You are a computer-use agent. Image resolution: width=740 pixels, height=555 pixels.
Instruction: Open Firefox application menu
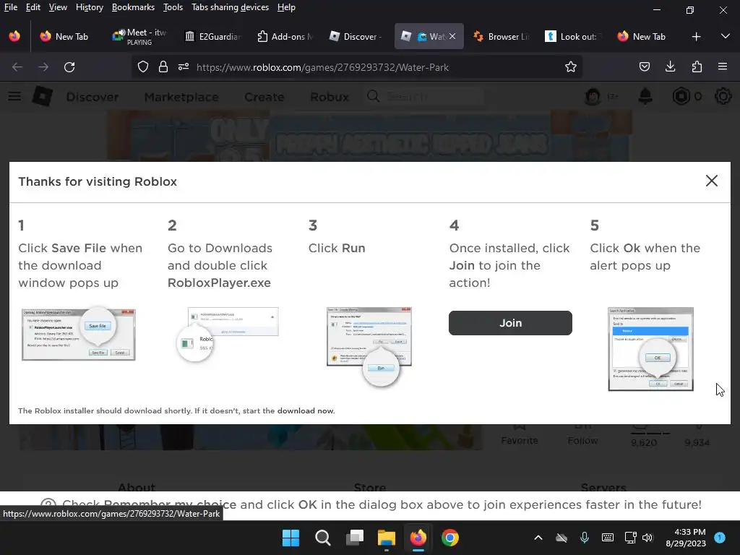723,67
